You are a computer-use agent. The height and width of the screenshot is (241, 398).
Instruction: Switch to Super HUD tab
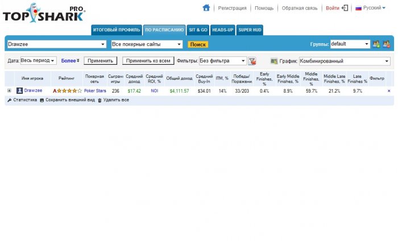click(x=250, y=30)
